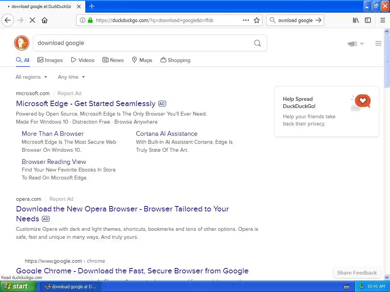Switch to the Maps tab
This screenshot has width=390, height=292.
pyautogui.click(x=142, y=60)
